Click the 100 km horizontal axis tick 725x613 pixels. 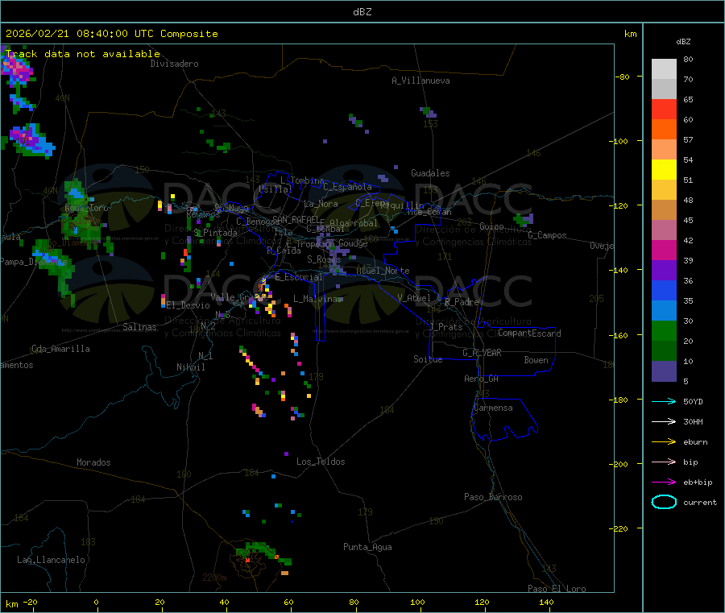pos(417,602)
